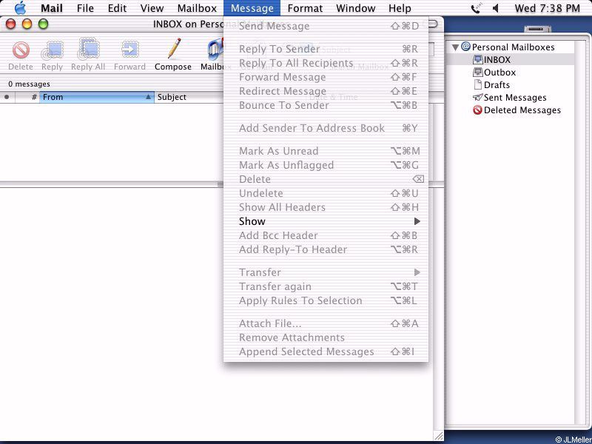Open the Show submenu
The width and height of the screenshot is (592, 444).
point(326,221)
